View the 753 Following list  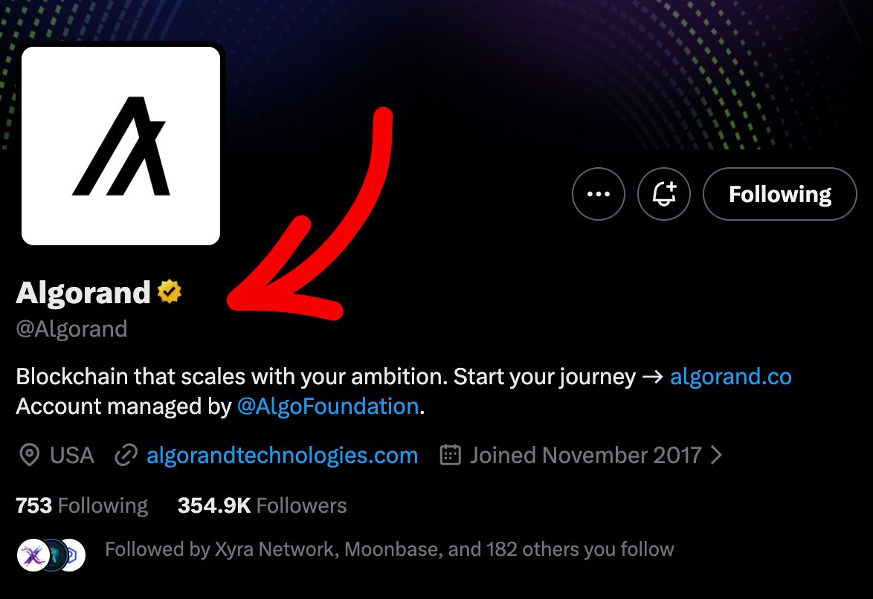[82, 505]
